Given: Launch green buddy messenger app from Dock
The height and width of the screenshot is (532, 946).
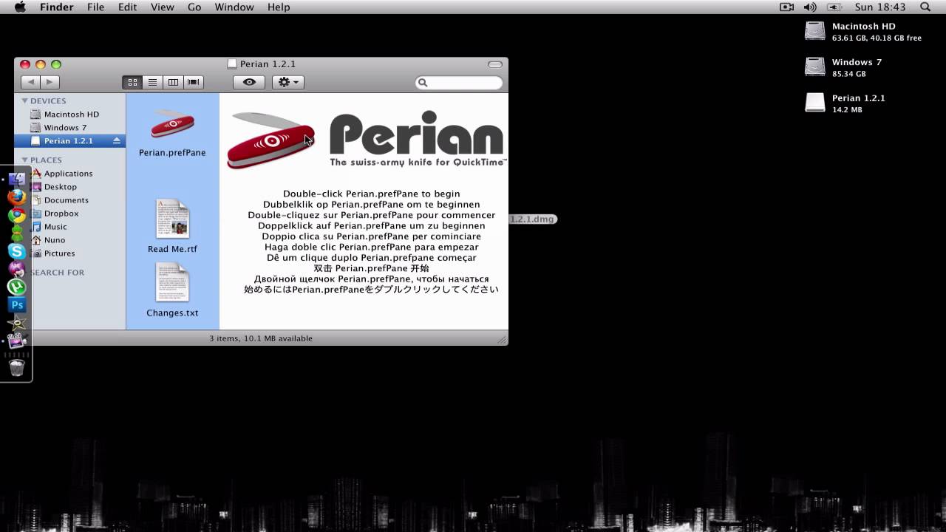Looking at the screenshot, I should pyautogui.click(x=17, y=233).
